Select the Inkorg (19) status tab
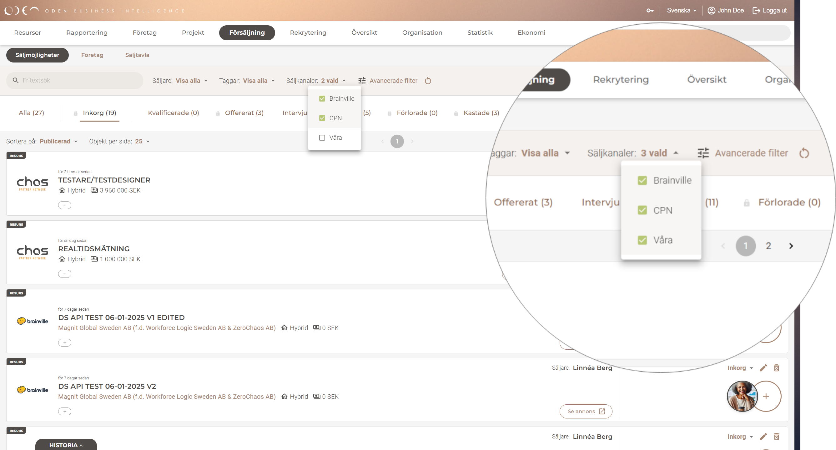836x450 pixels. tap(99, 112)
